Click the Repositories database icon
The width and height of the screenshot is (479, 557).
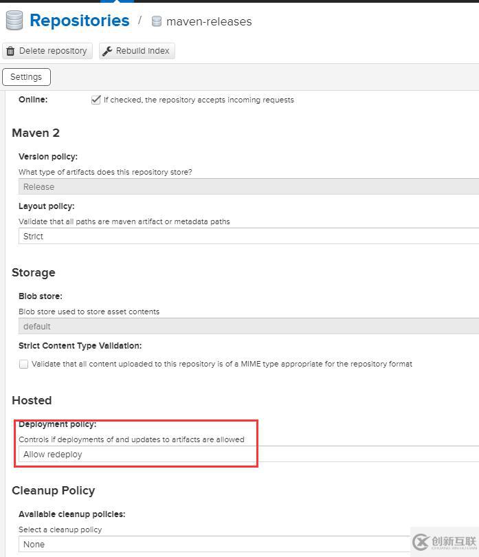pos(14,20)
